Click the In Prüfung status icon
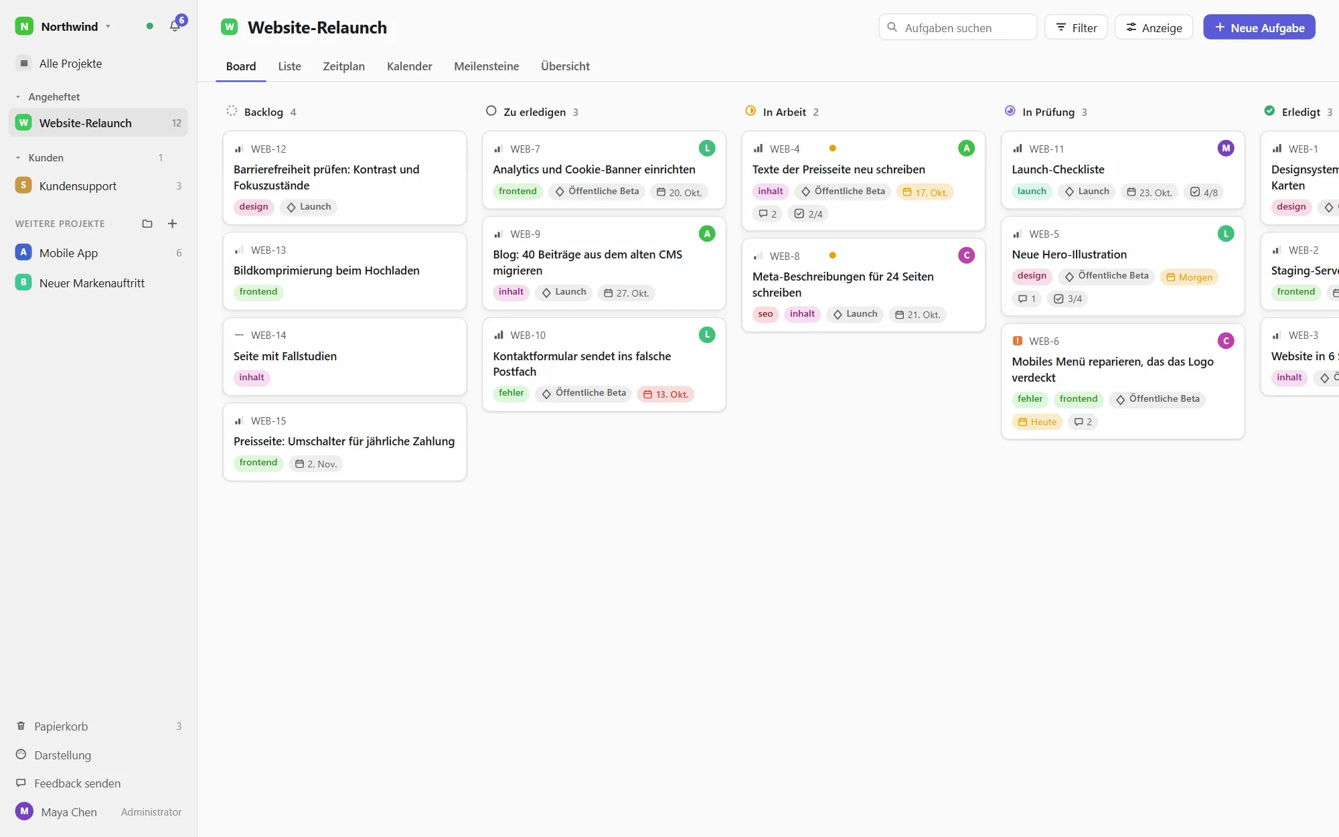This screenshot has height=837, width=1339. pyautogui.click(x=1010, y=111)
